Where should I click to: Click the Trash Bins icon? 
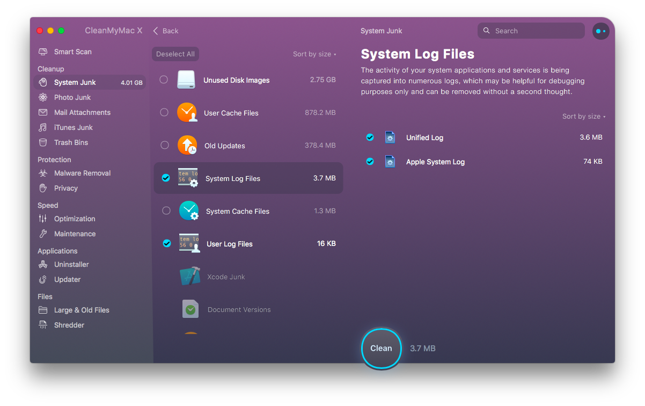coord(43,143)
